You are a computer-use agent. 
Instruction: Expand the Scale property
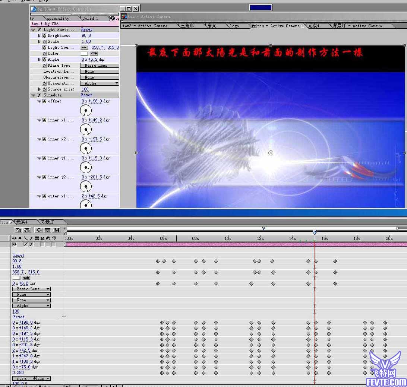click(39, 41)
